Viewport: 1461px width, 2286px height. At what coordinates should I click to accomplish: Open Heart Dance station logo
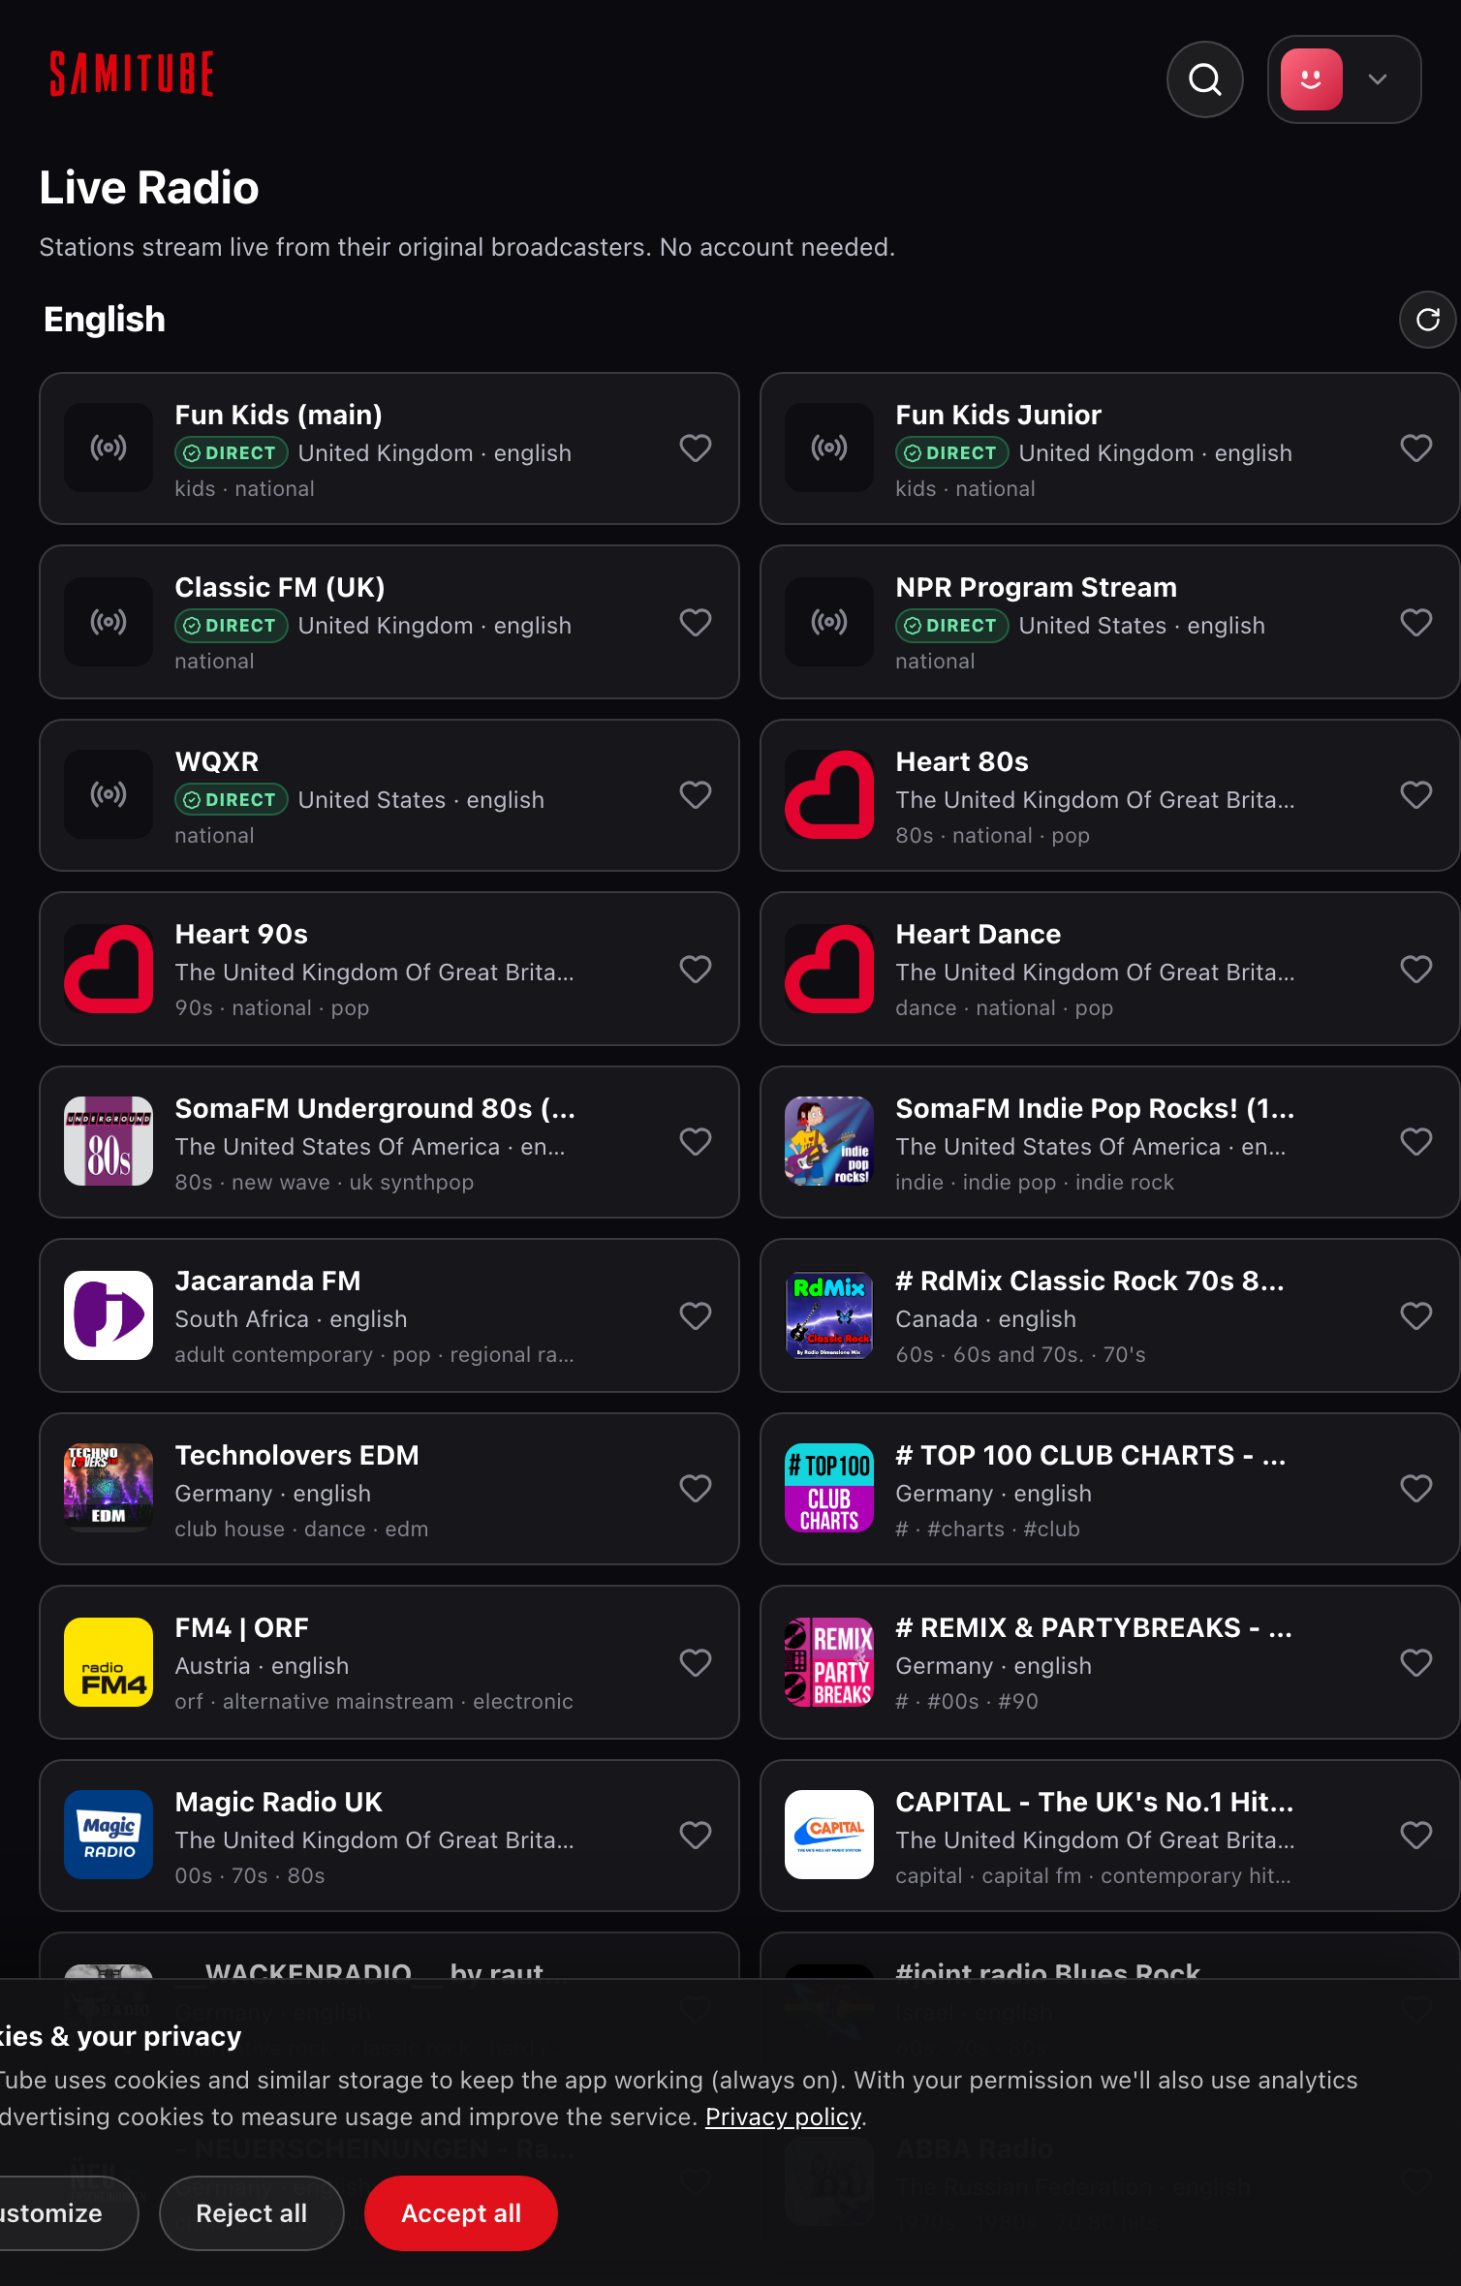click(x=829, y=969)
